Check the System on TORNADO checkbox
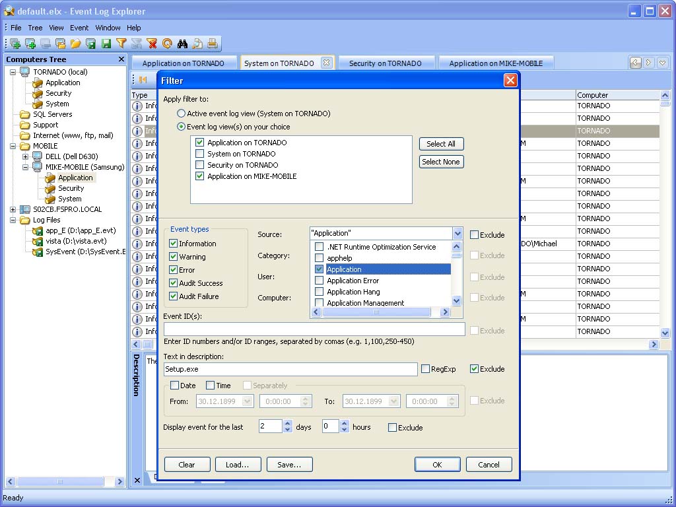 [x=199, y=153]
